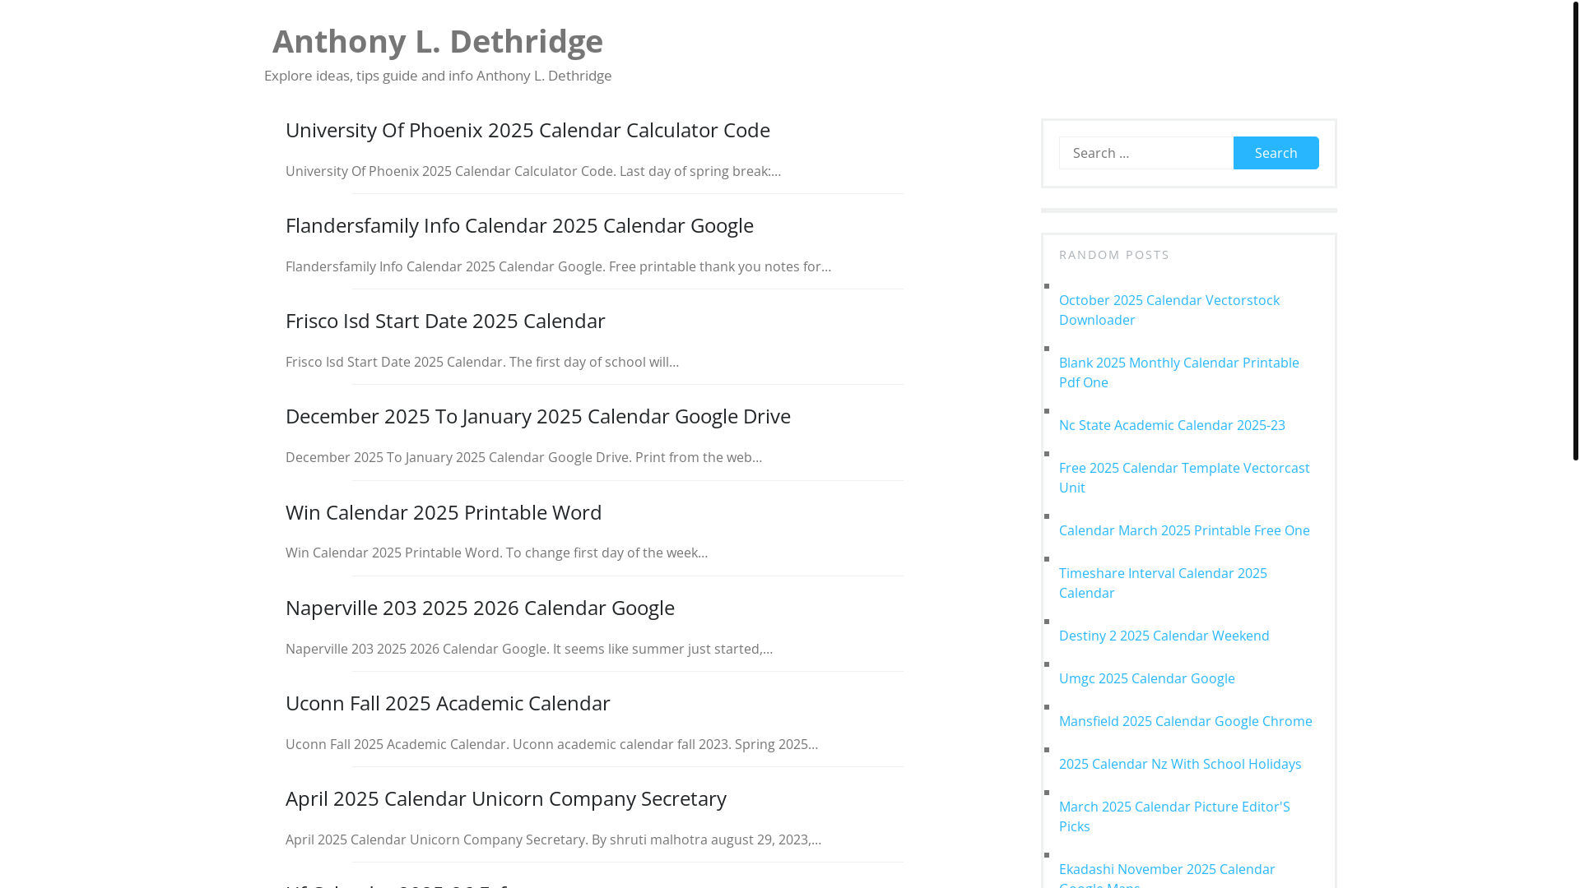Open Nc State Academic Calendar 2025-23 link
This screenshot has height=888, width=1580.
[1171, 425]
